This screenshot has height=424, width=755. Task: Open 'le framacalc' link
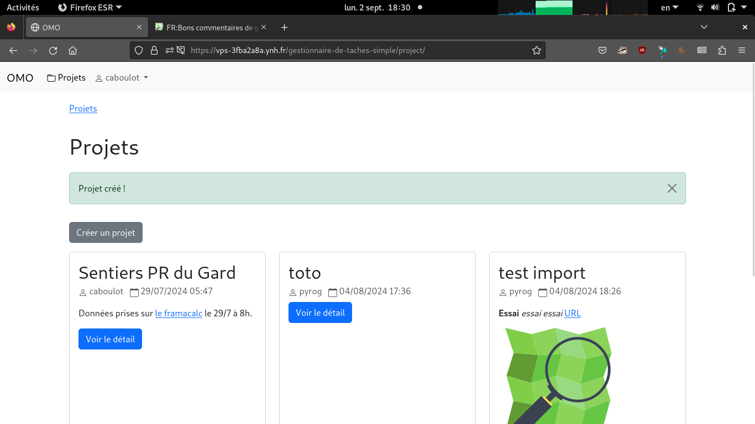[179, 313]
